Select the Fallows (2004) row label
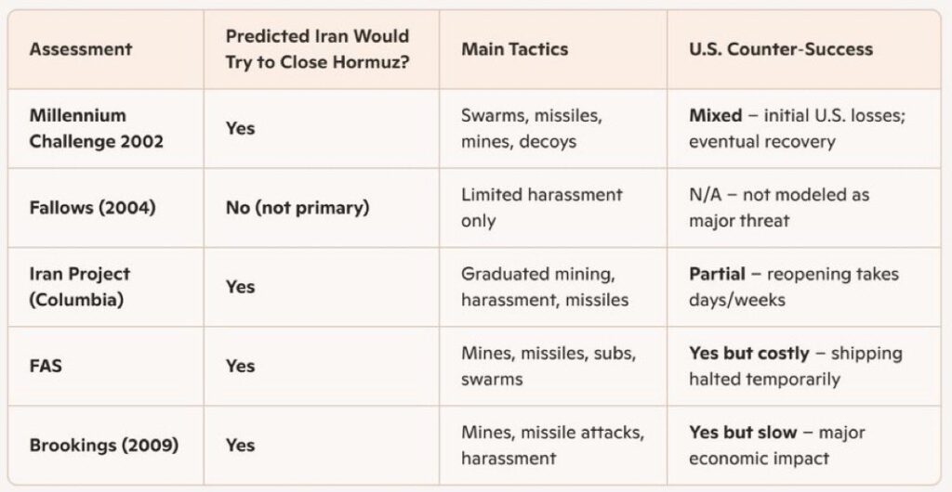 90,207
